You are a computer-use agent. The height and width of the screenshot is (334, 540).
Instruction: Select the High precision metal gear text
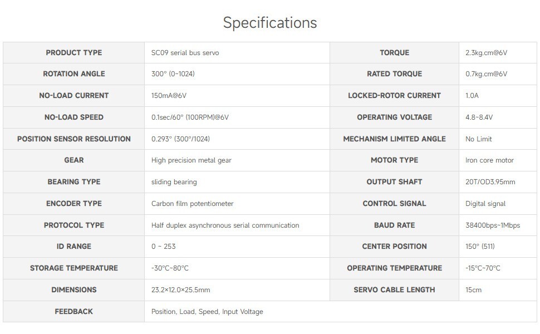click(191, 160)
